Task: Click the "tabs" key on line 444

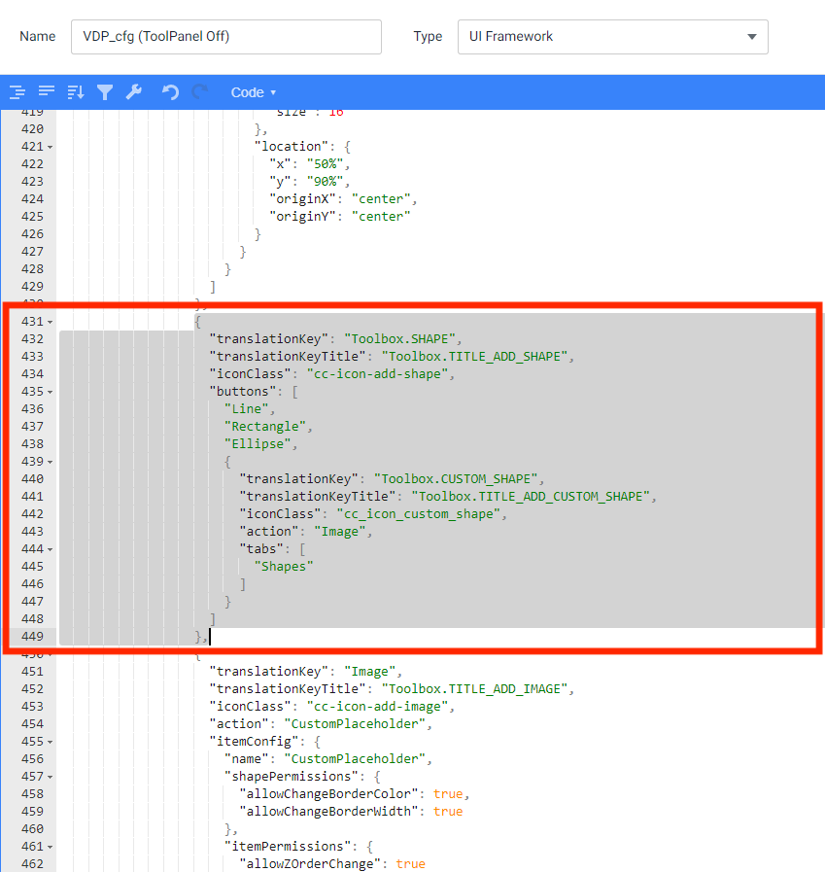Action: pyautogui.click(x=261, y=549)
